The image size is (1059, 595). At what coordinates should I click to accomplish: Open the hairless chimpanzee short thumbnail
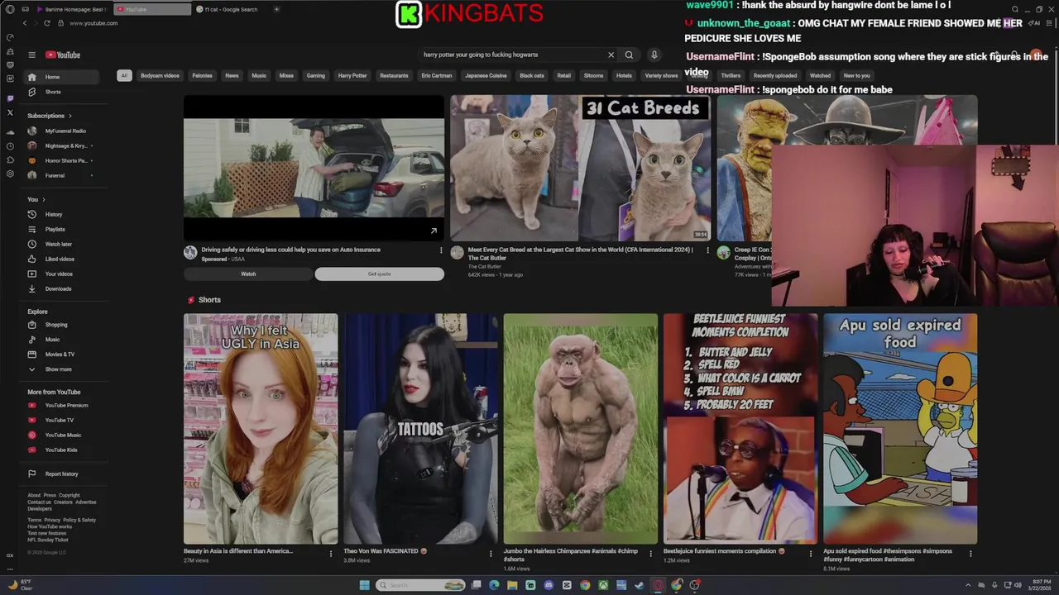[581, 428]
